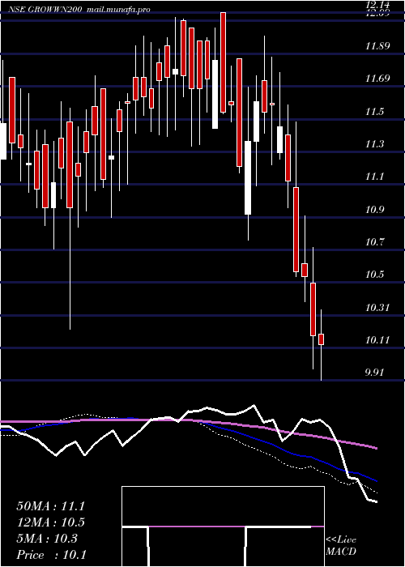
Task: Click the 11.69 price axis label
Action: 377,79
